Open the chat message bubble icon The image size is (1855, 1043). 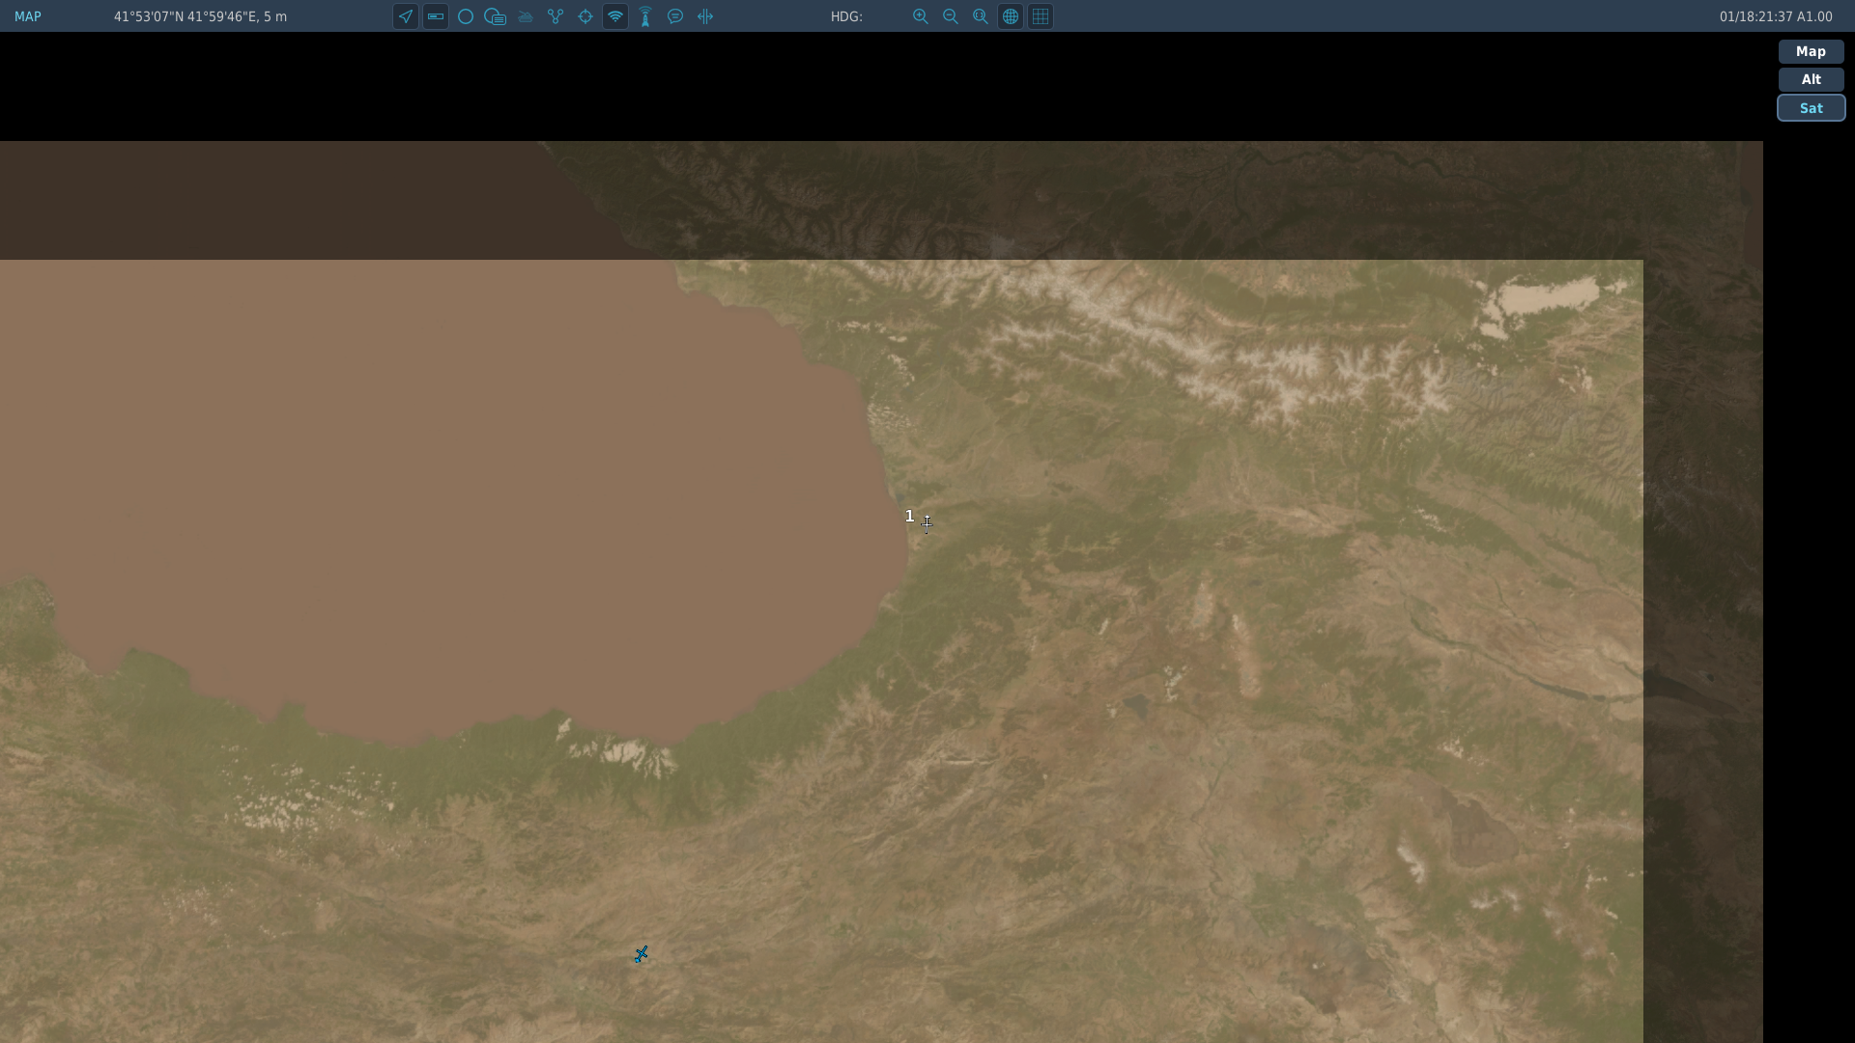675,16
